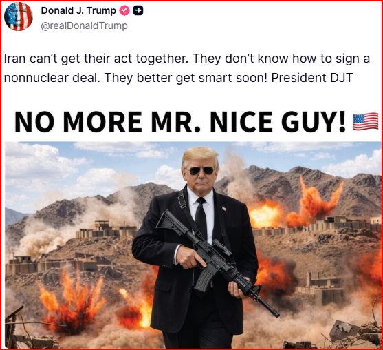
Task: Click the aviator sunglasses in the image
Action: (x=201, y=171)
